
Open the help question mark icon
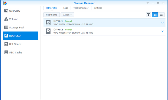click(148, 3)
